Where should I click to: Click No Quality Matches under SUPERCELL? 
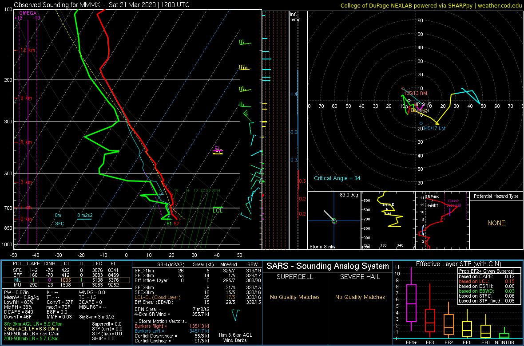(x=295, y=297)
